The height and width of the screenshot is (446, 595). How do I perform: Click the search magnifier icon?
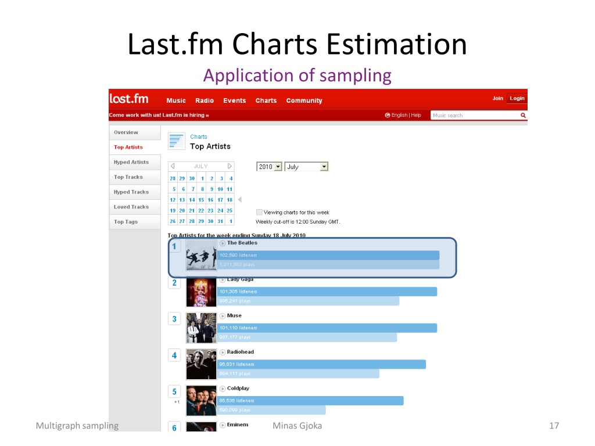click(x=523, y=116)
